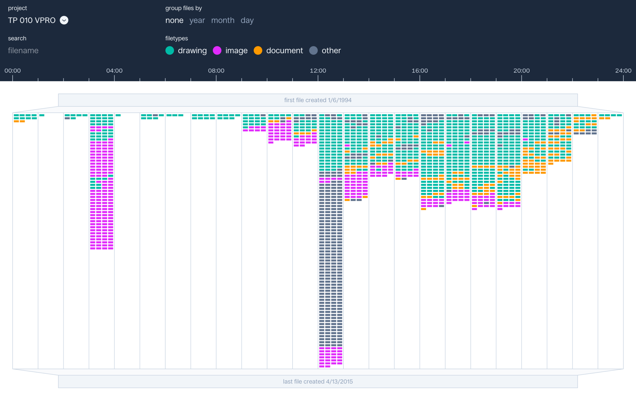636x407 pixels.
Task: Select group files by none
Action: coord(174,20)
